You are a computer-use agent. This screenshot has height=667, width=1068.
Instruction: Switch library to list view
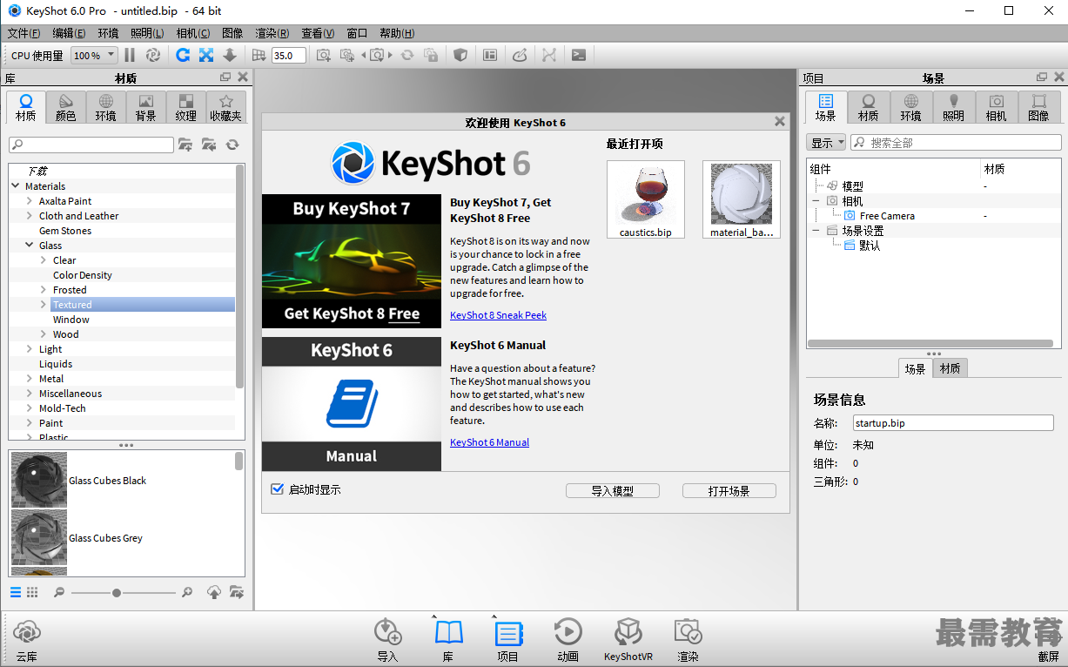(16, 592)
